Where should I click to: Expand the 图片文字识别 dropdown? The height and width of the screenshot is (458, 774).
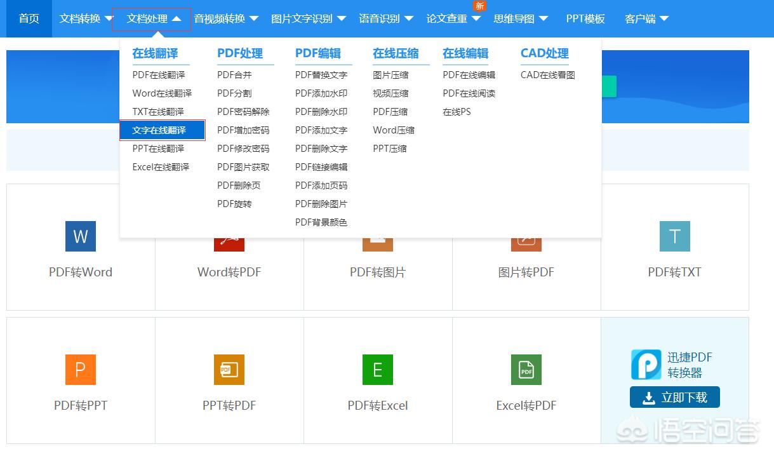click(308, 18)
